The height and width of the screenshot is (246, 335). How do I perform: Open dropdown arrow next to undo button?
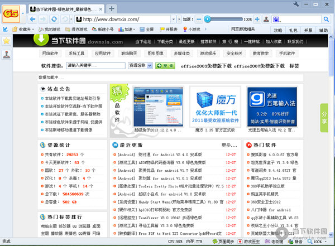71,20
